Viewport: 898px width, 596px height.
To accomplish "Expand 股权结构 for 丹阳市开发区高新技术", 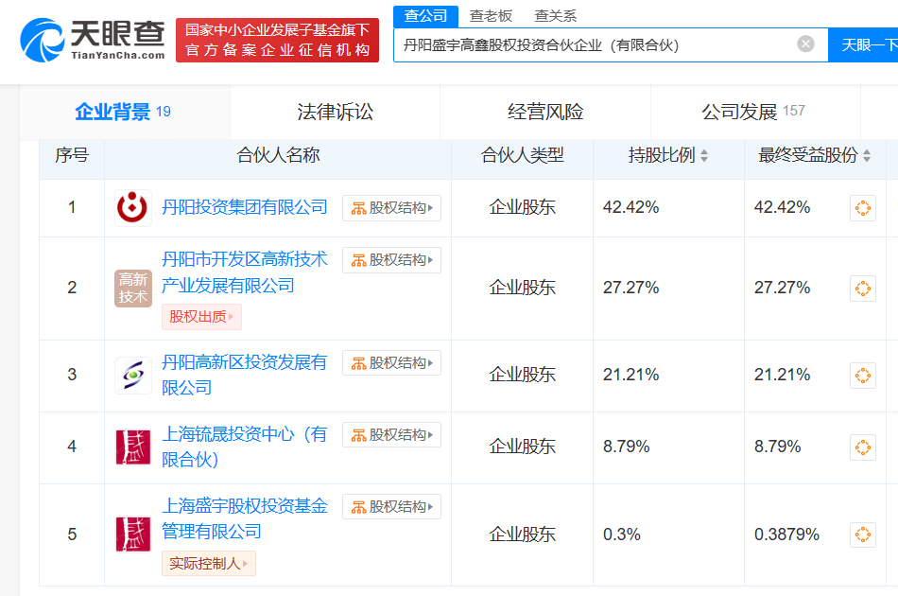I will [x=391, y=260].
